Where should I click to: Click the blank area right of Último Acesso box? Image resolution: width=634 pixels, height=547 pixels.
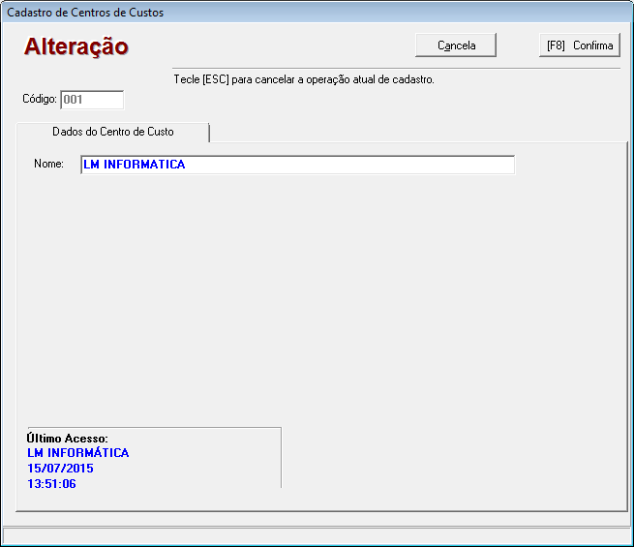coord(445,455)
